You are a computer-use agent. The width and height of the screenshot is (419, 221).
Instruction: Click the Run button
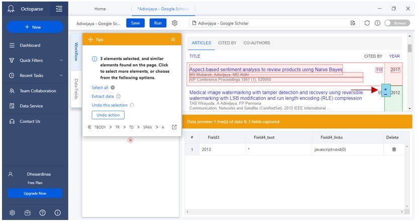(x=158, y=23)
